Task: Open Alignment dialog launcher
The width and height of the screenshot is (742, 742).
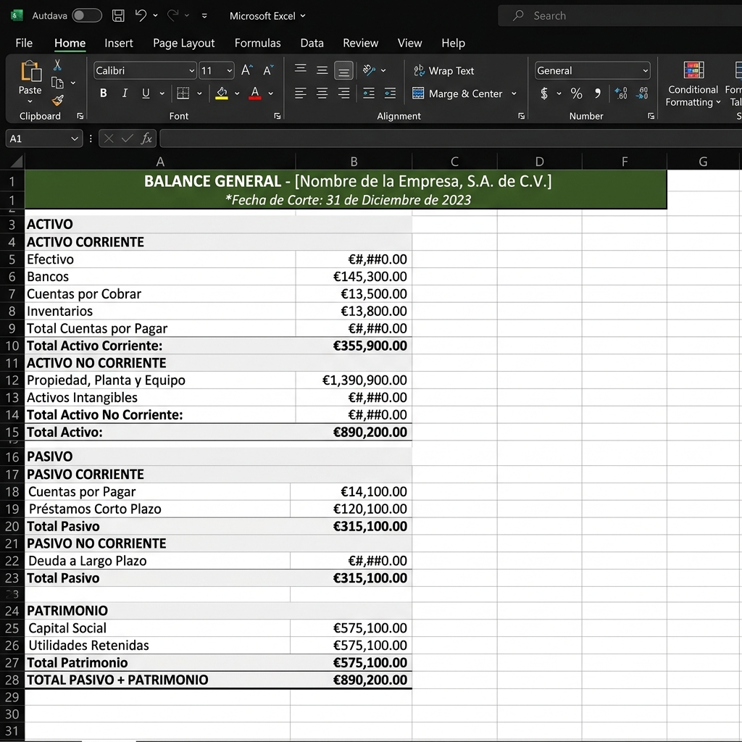Action: [522, 116]
